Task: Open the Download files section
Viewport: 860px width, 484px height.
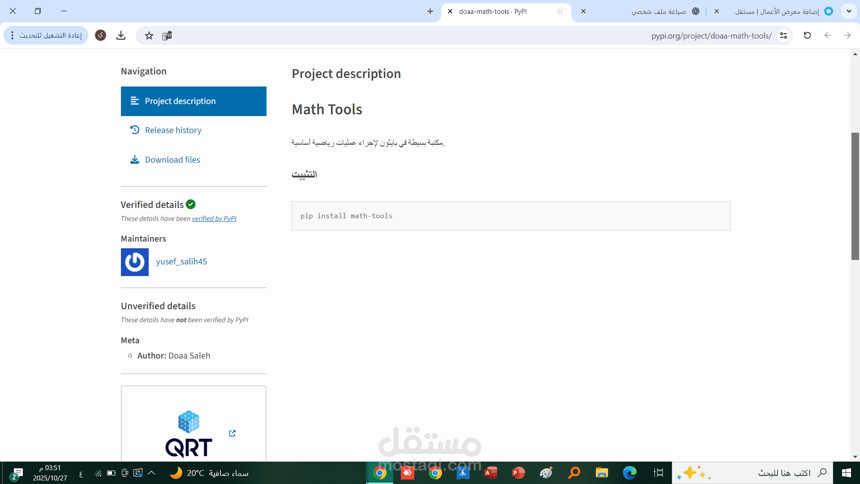Action: (172, 160)
